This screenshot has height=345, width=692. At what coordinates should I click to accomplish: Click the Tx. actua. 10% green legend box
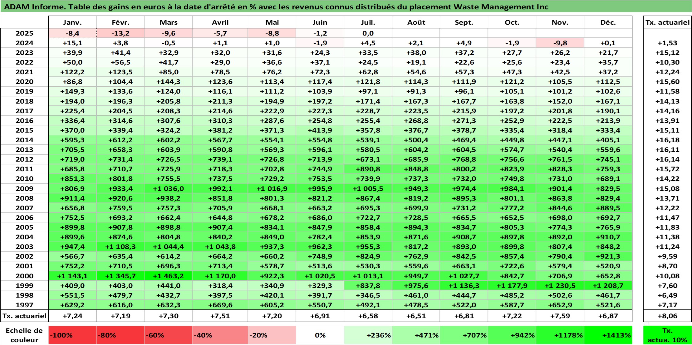pos(667,335)
